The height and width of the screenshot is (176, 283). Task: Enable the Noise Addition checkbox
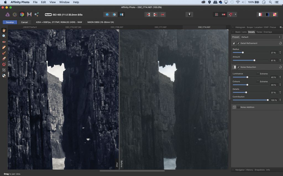click(x=238, y=107)
